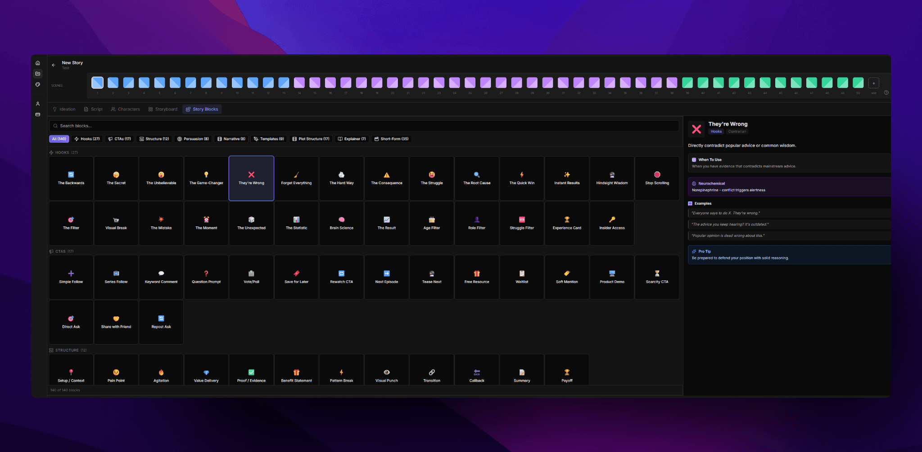Open the user profile icon in the sidebar

[x=38, y=104]
